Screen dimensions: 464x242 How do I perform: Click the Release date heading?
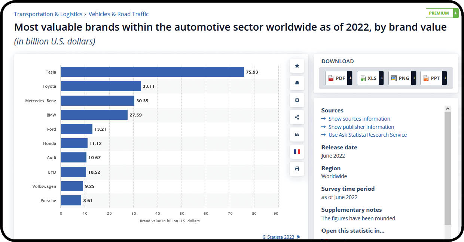pos(339,148)
